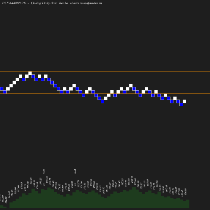This screenshot has height=210, width=210.
Task: Click the "6.50" label above the volume bars
Action: [x=44, y=171]
